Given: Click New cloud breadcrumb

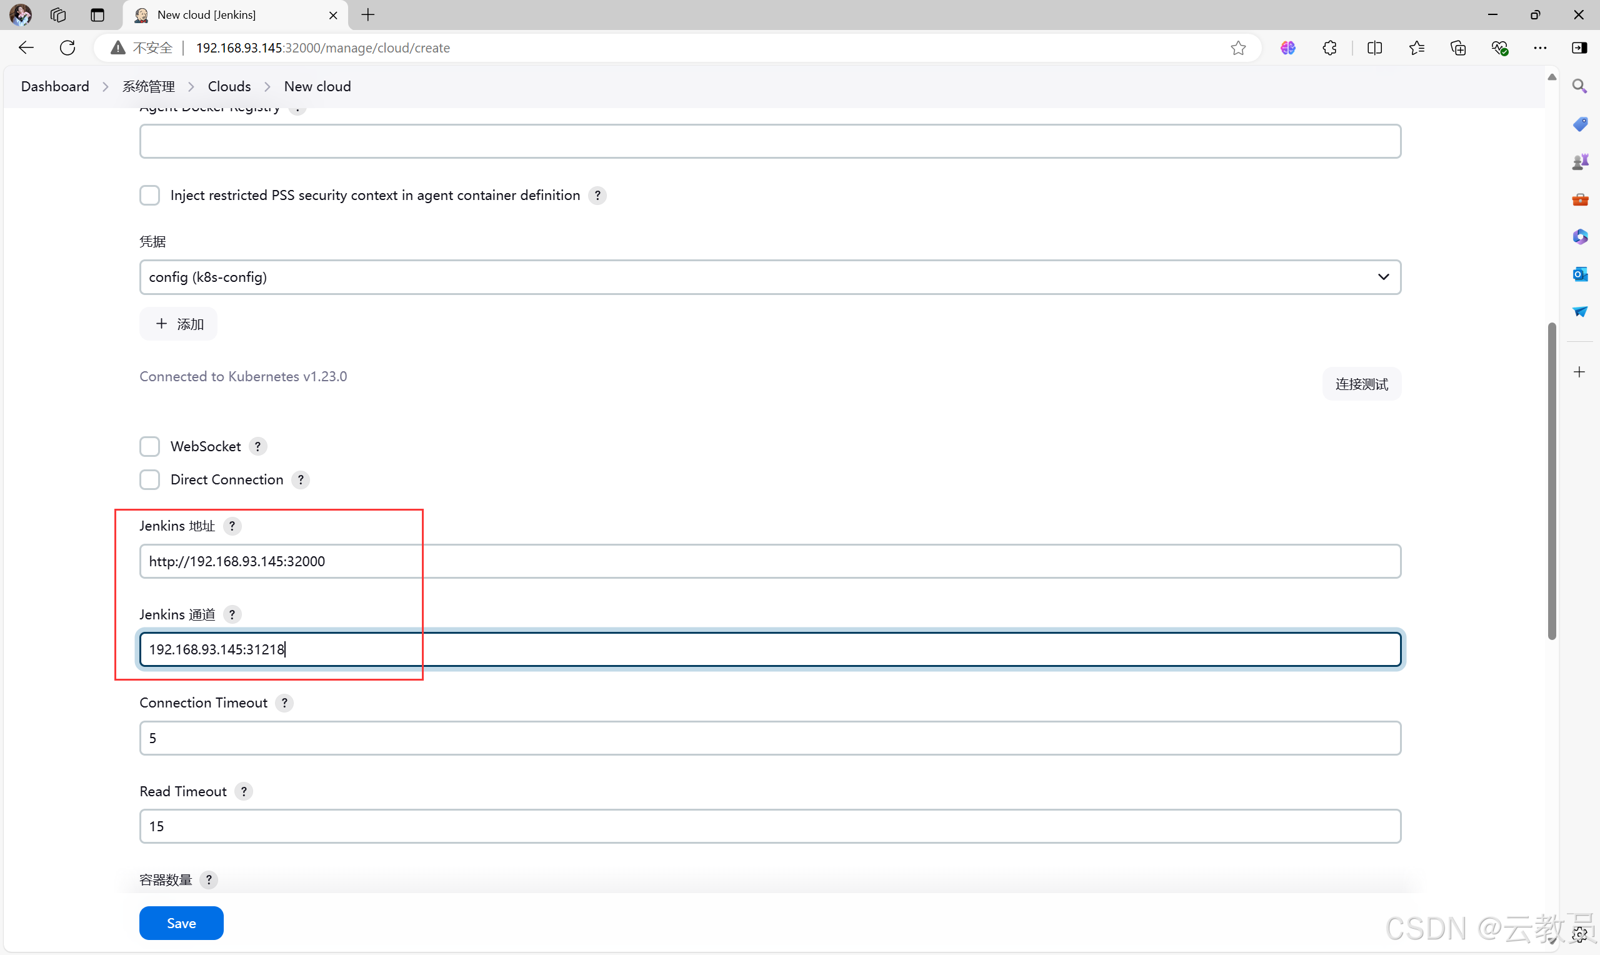Looking at the screenshot, I should [318, 86].
